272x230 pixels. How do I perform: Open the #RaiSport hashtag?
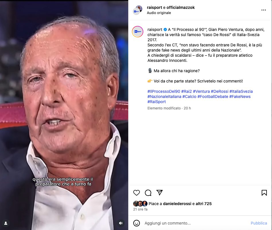tap(156, 102)
